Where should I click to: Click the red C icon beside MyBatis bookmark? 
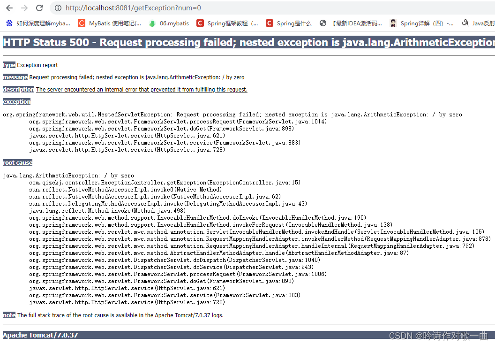[82, 23]
